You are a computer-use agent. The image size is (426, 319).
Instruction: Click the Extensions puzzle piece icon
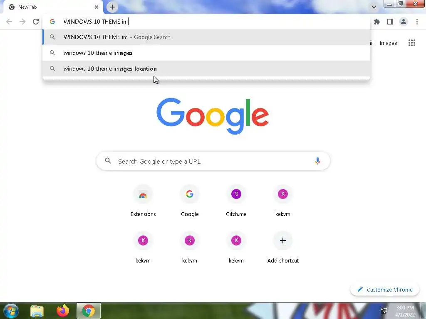point(377,22)
